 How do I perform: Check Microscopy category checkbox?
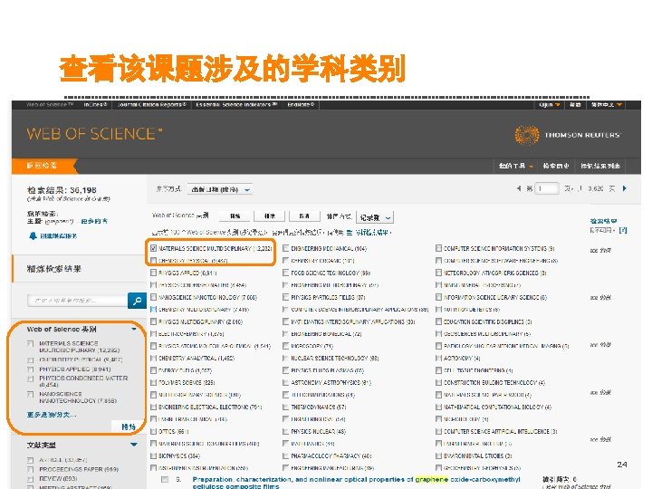[x=285, y=346]
